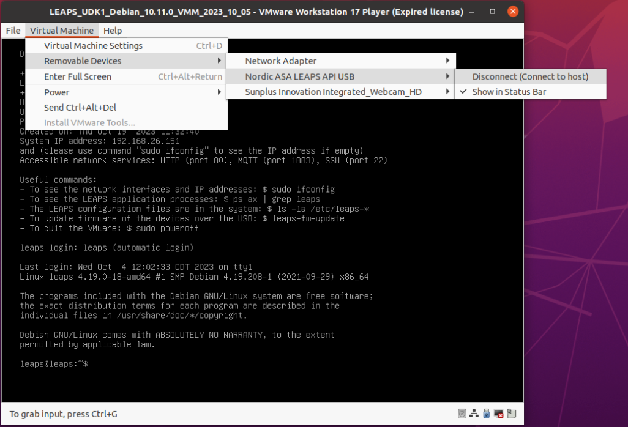Click the disconnected display status icon
The height and width of the screenshot is (427, 628).
(499, 414)
